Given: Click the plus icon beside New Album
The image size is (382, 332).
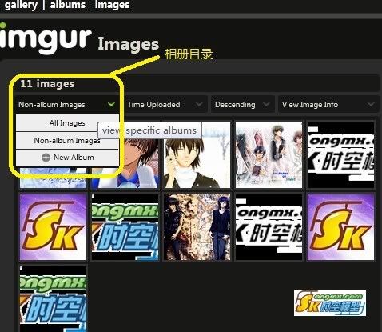Looking at the screenshot, I should [46, 158].
